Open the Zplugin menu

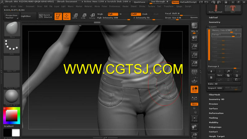click(179, 6)
